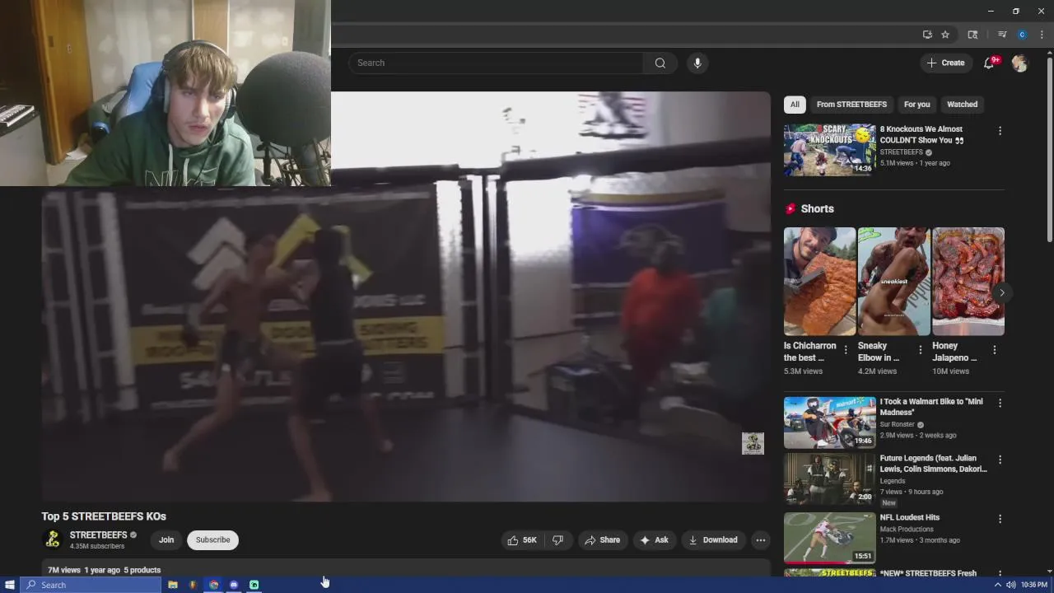
Task: Show next Shorts with arrow
Action: coord(1001,292)
